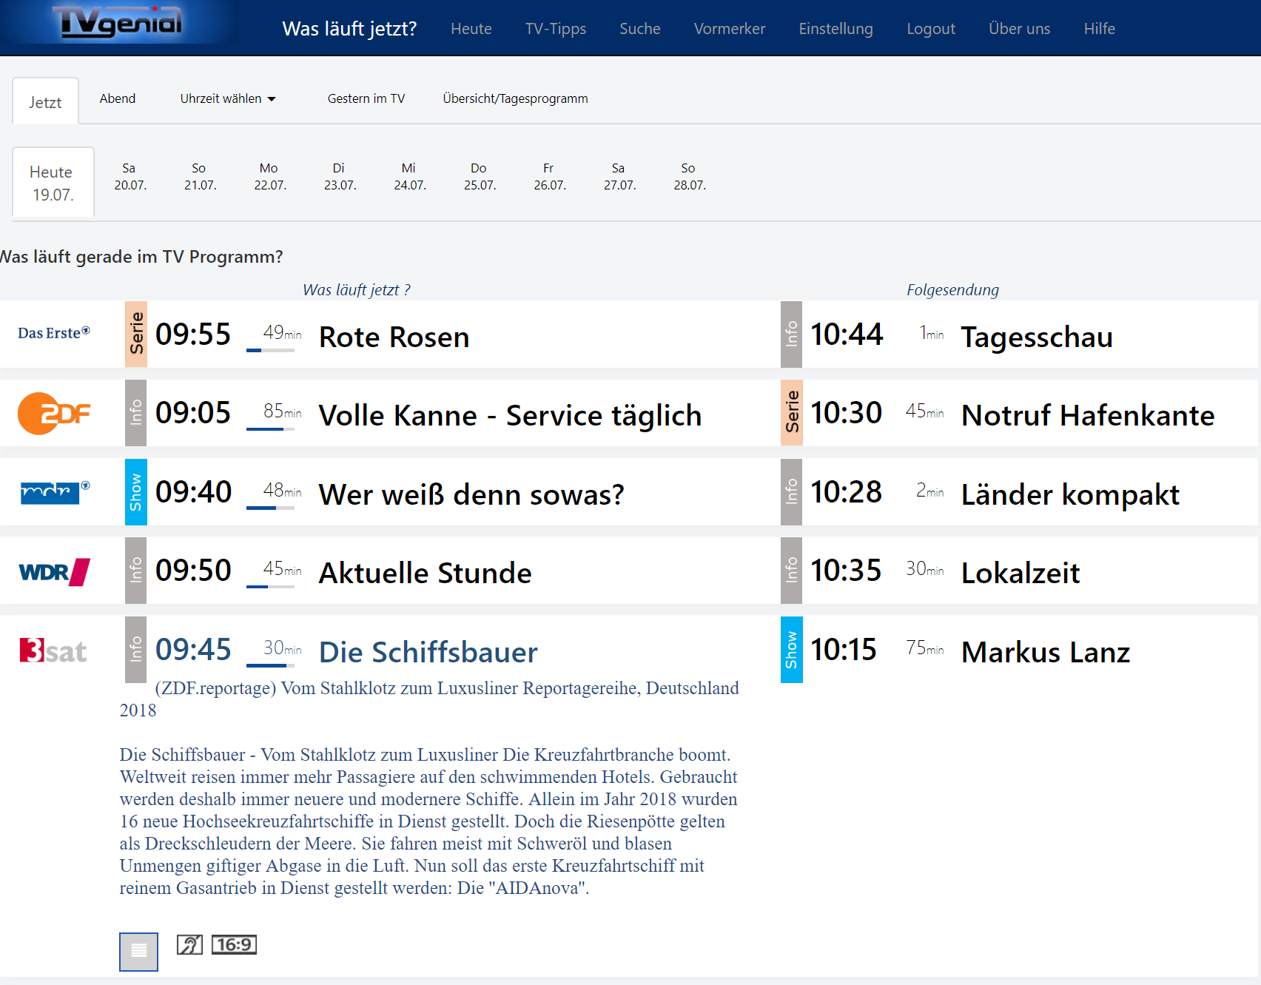Click the 09:55 start time

[193, 335]
